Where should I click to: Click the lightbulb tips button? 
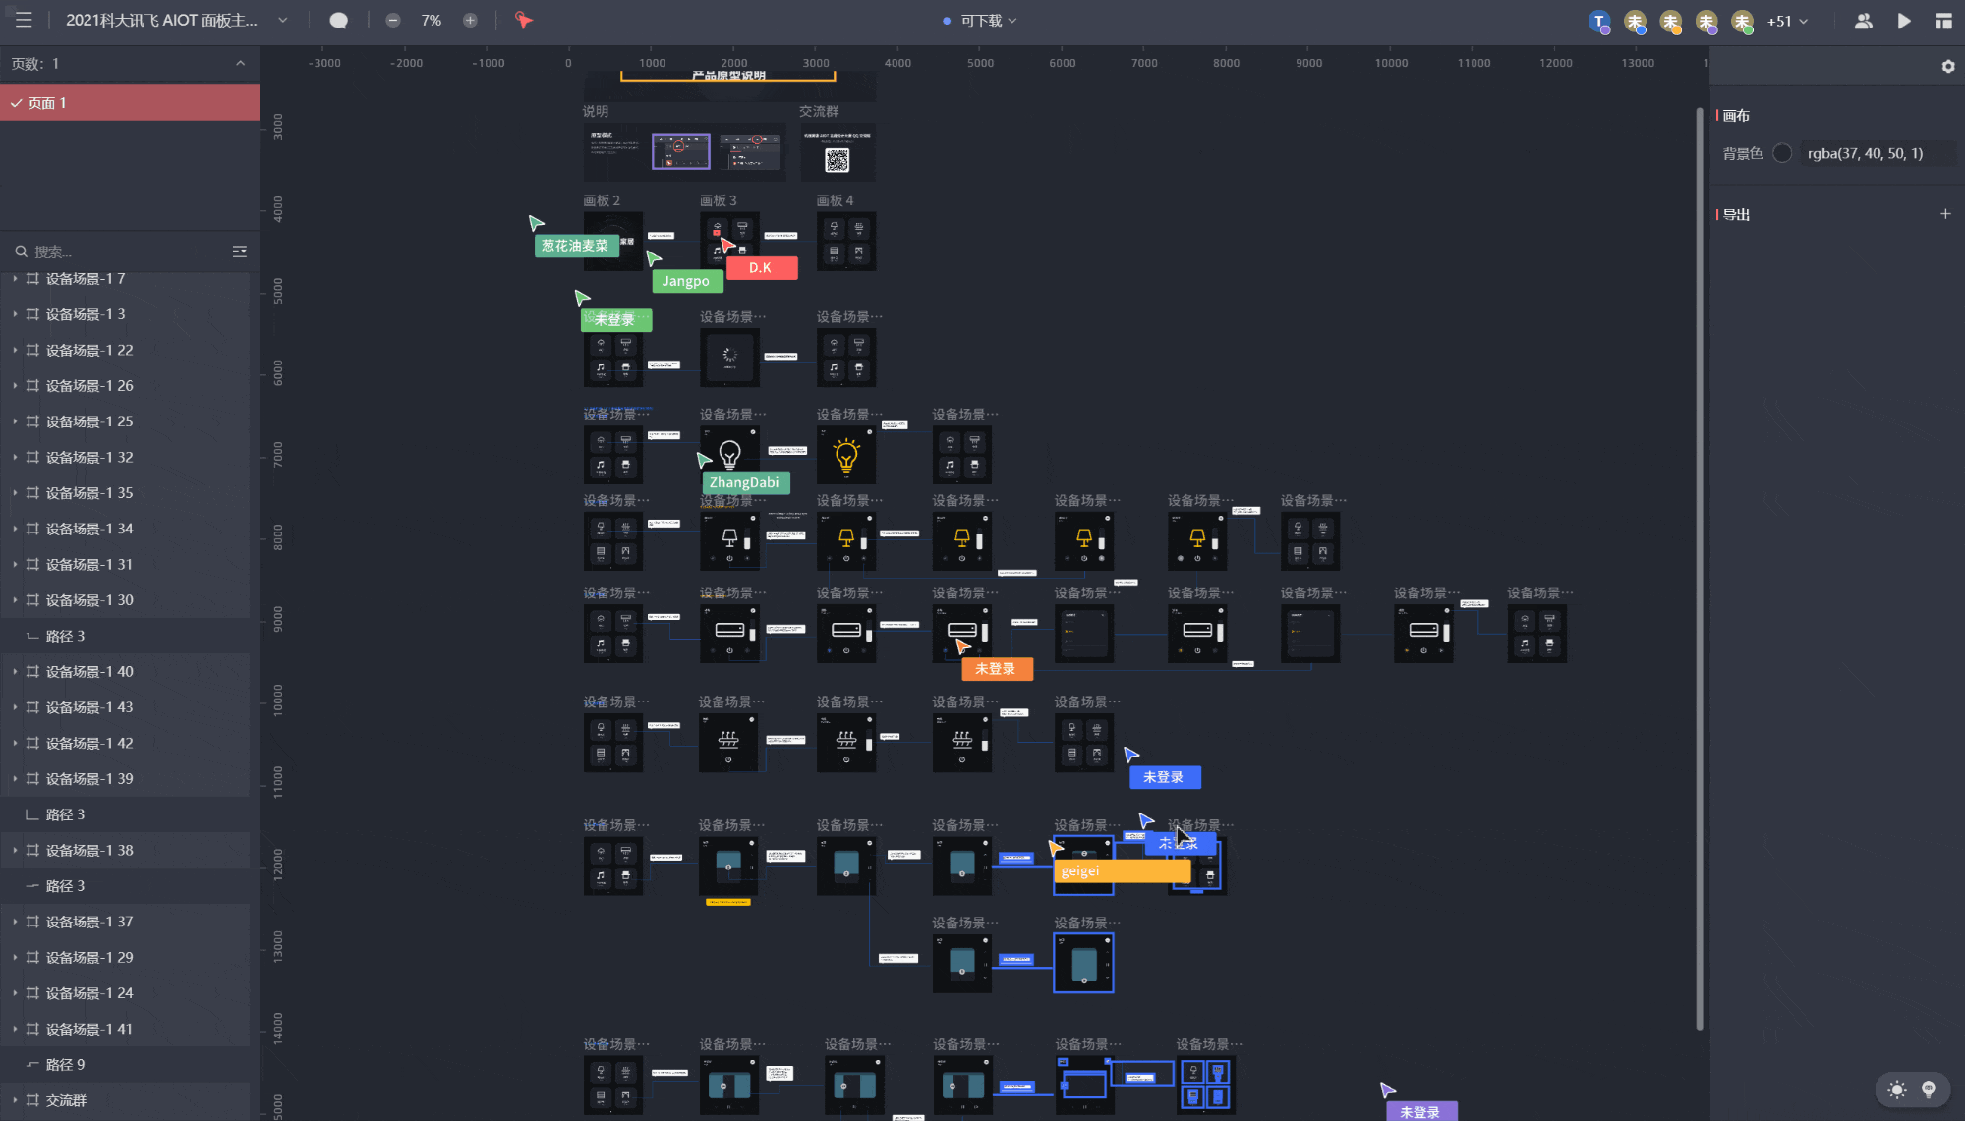tap(1929, 1090)
